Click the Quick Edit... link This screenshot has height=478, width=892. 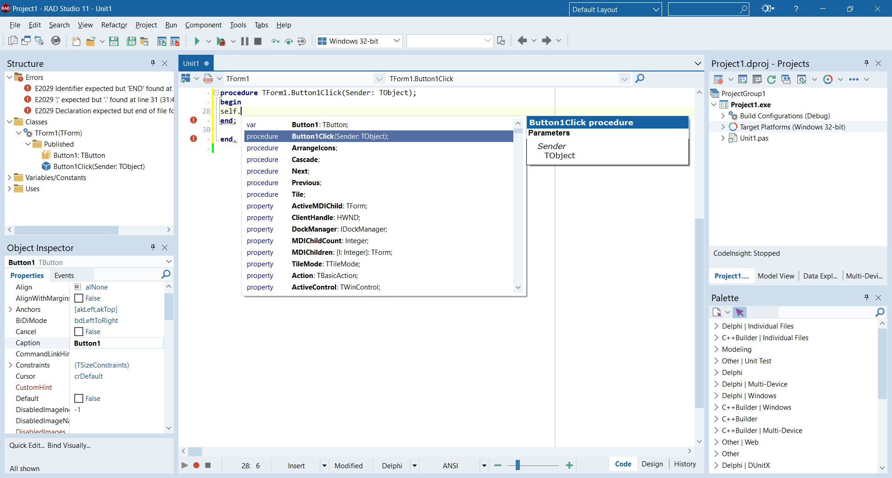pos(27,446)
